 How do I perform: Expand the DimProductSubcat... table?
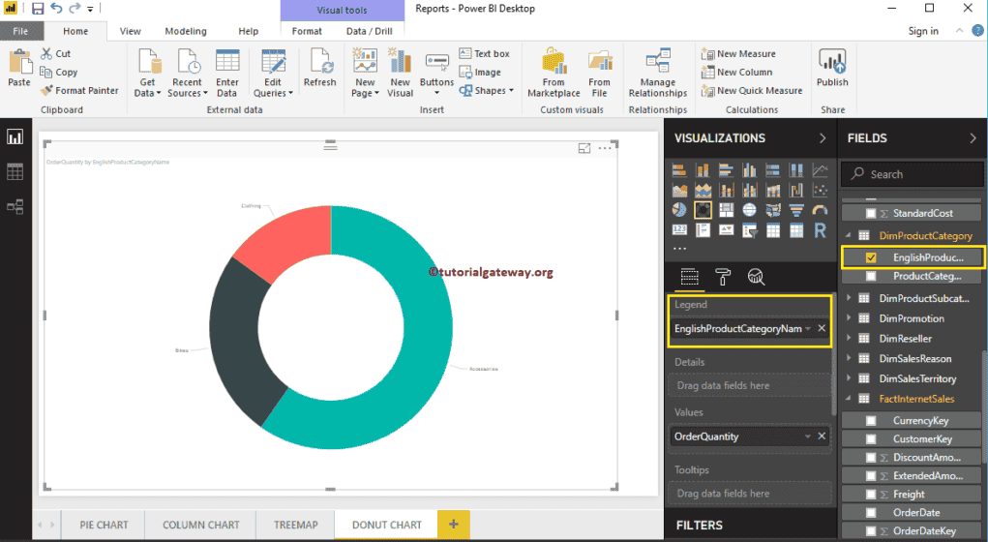[x=849, y=298]
